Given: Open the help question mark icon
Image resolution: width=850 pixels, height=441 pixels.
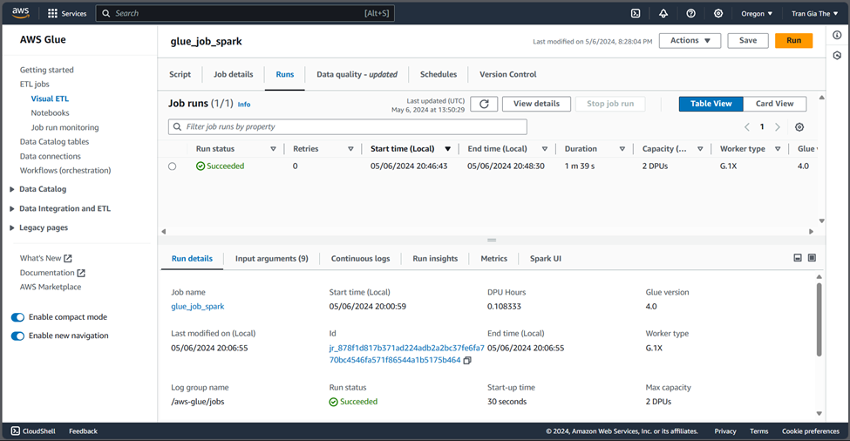Looking at the screenshot, I should coord(690,14).
